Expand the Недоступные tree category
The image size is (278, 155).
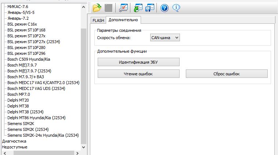coord(15,147)
